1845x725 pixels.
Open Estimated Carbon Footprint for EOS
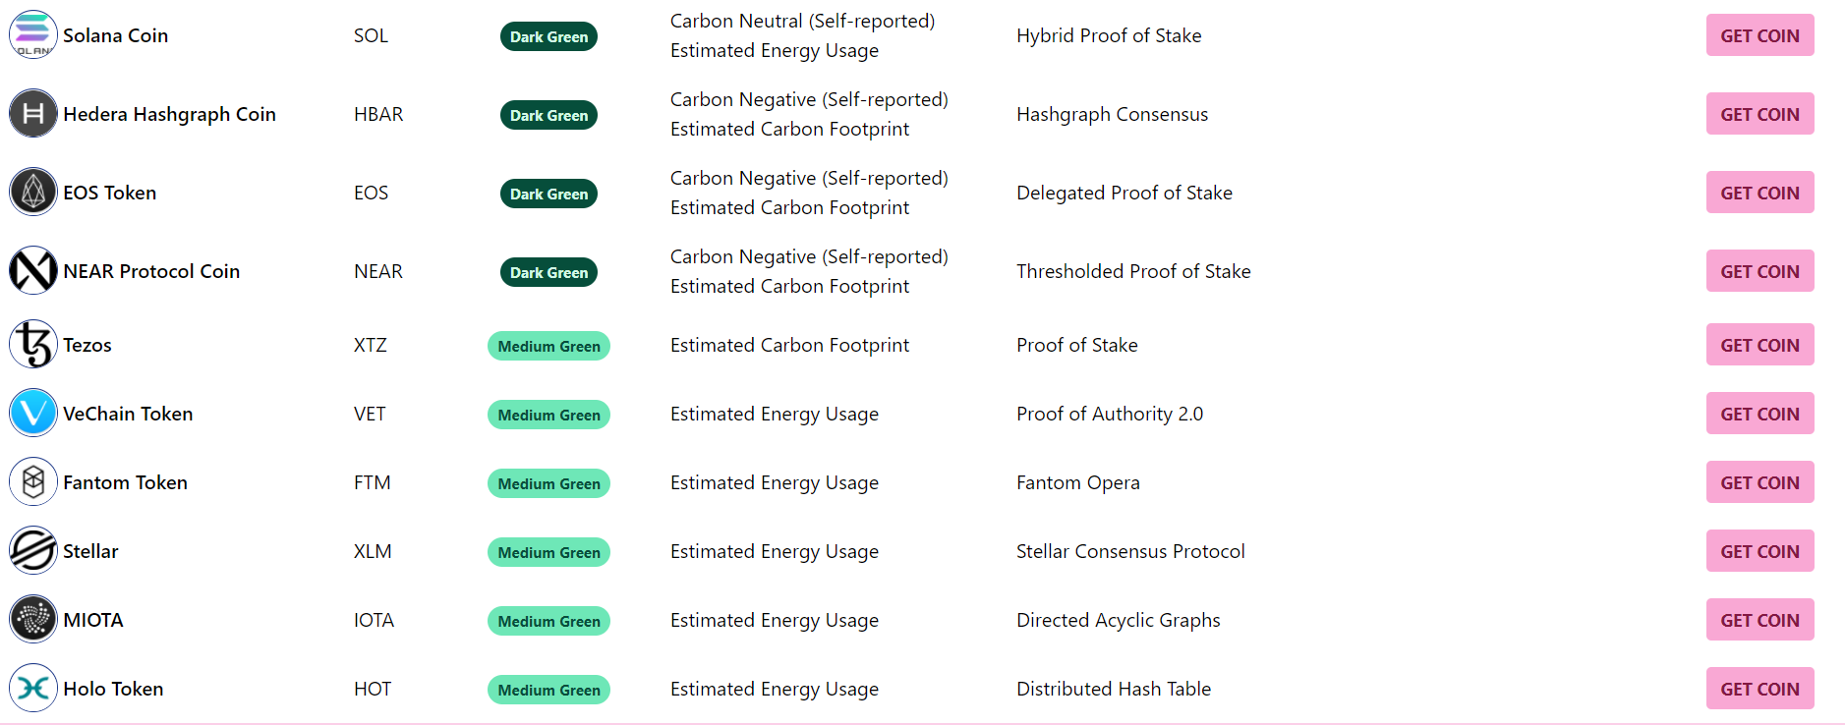click(789, 208)
